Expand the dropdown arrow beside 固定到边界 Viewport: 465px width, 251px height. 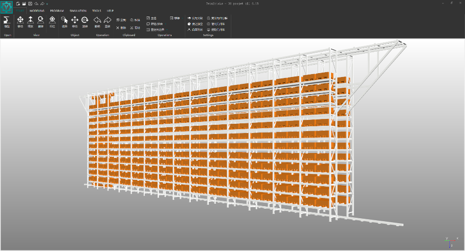click(167, 30)
